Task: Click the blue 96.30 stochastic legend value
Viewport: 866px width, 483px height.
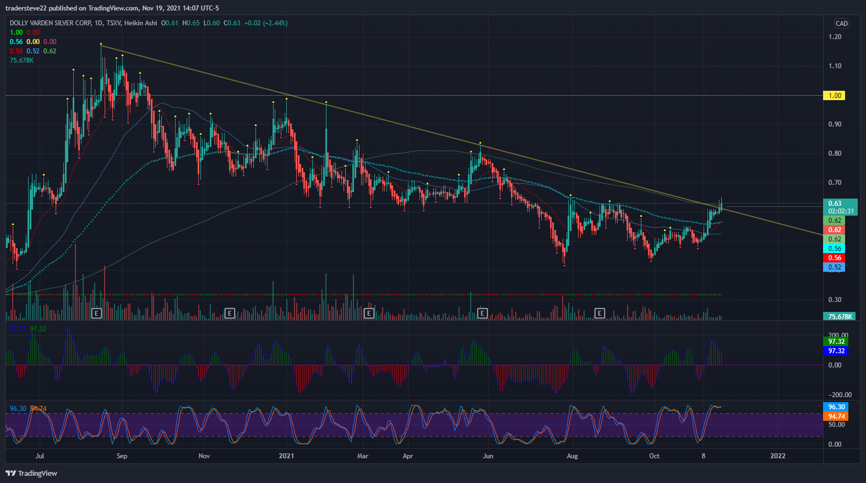Action: click(18, 409)
